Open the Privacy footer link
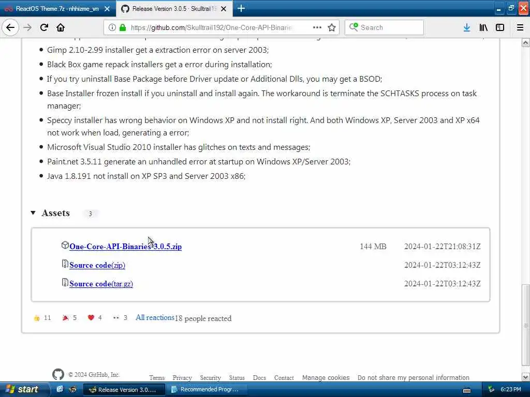Viewport: 530px width, 397px height. [x=182, y=378]
